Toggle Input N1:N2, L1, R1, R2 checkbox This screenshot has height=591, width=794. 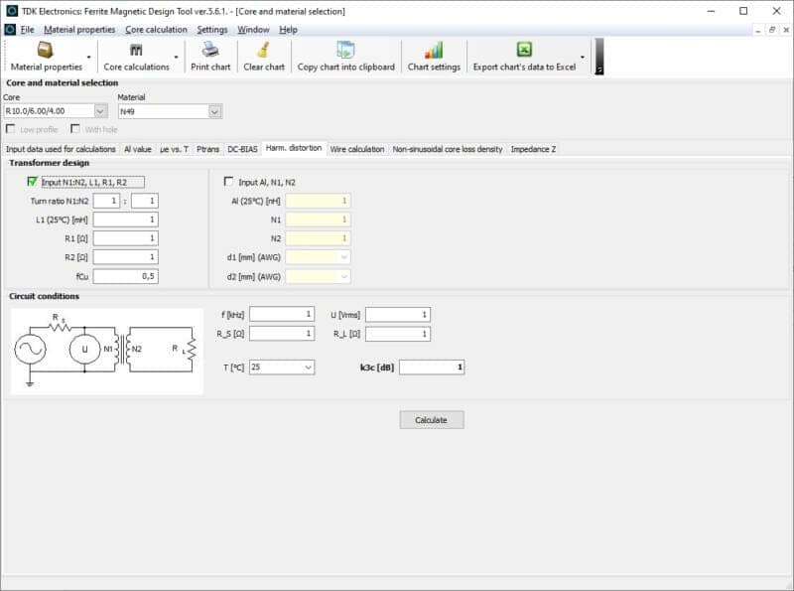(x=33, y=182)
